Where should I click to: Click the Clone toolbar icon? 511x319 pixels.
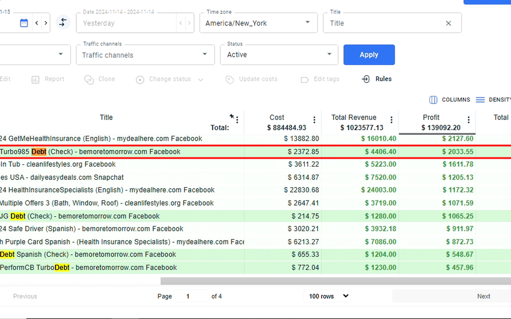tap(89, 80)
